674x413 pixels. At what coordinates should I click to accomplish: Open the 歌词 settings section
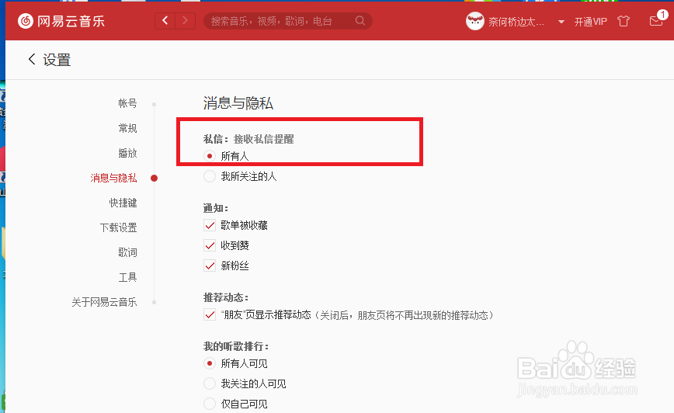tap(127, 252)
